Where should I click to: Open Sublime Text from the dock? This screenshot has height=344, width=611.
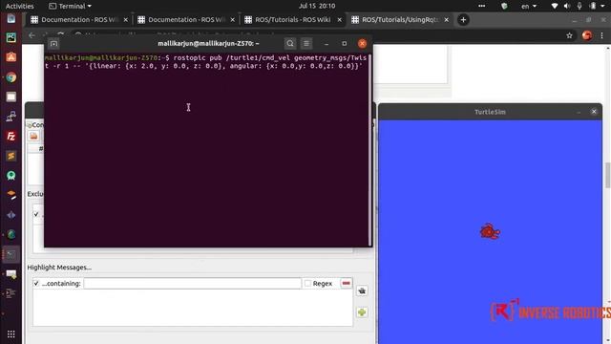click(x=11, y=156)
